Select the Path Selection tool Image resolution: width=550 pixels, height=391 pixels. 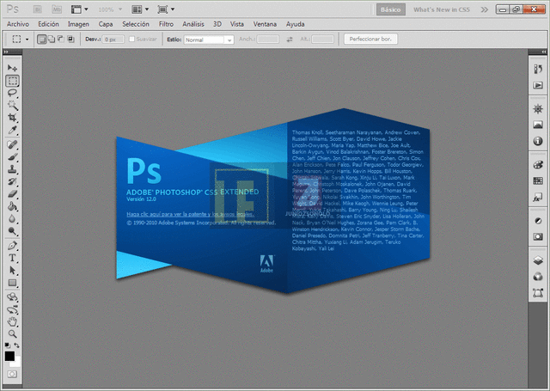pyautogui.click(x=12, y=271)
